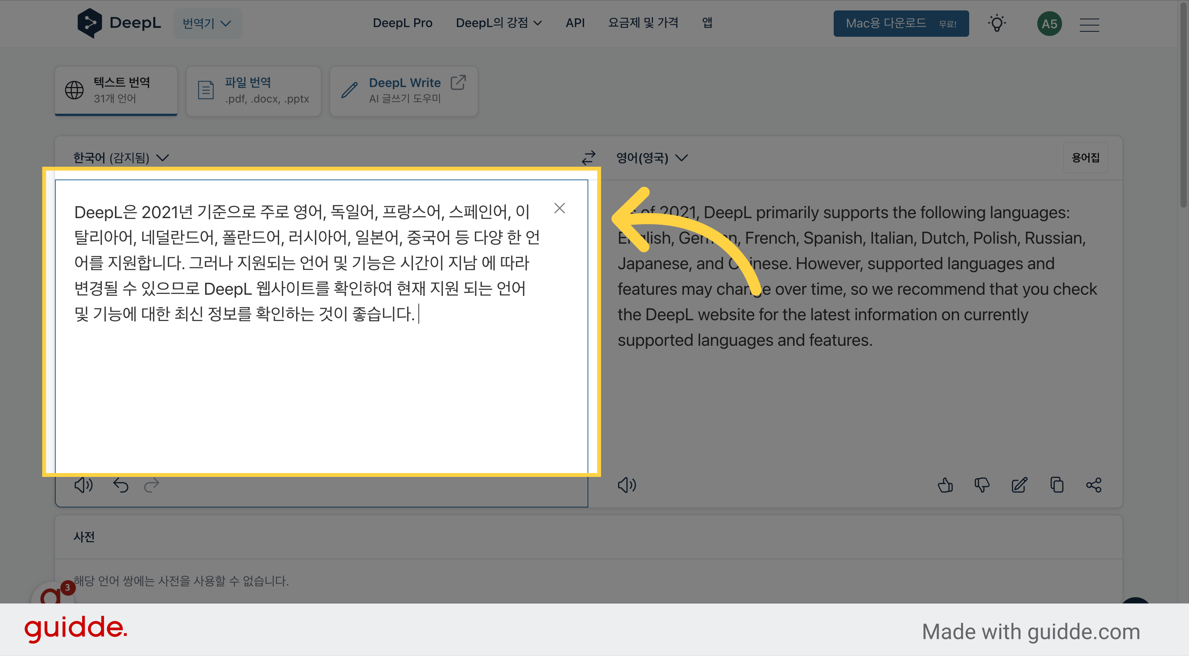The image size is (1189, 656).
Task: Expand the 한국어 (감지됨) source language dropdown
Action: [122, 158]
